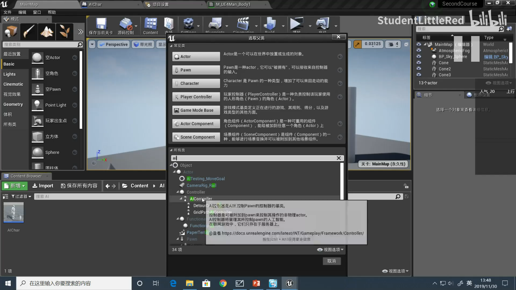Viewport: 516px width, 290px height.
Task: Click the Save Current Level toolbar icon
Action: tap(101, 24)
